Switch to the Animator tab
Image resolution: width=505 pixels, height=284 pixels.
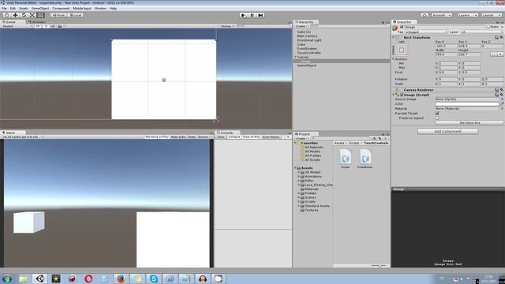click(37, 22)
